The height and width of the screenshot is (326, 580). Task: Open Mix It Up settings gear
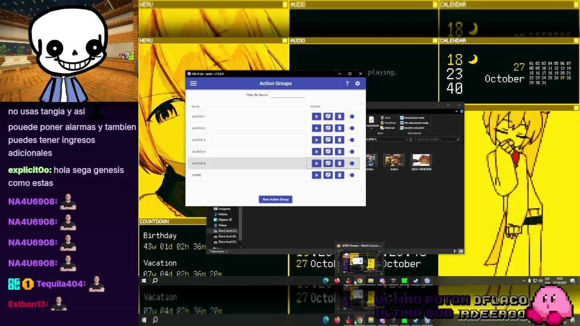(358, 83)
